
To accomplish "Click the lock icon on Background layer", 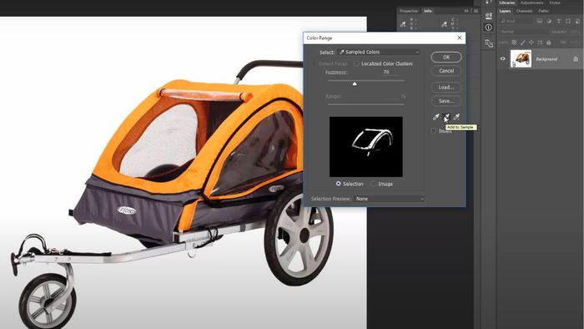I will pyautogui.click(x=576, y=59).
